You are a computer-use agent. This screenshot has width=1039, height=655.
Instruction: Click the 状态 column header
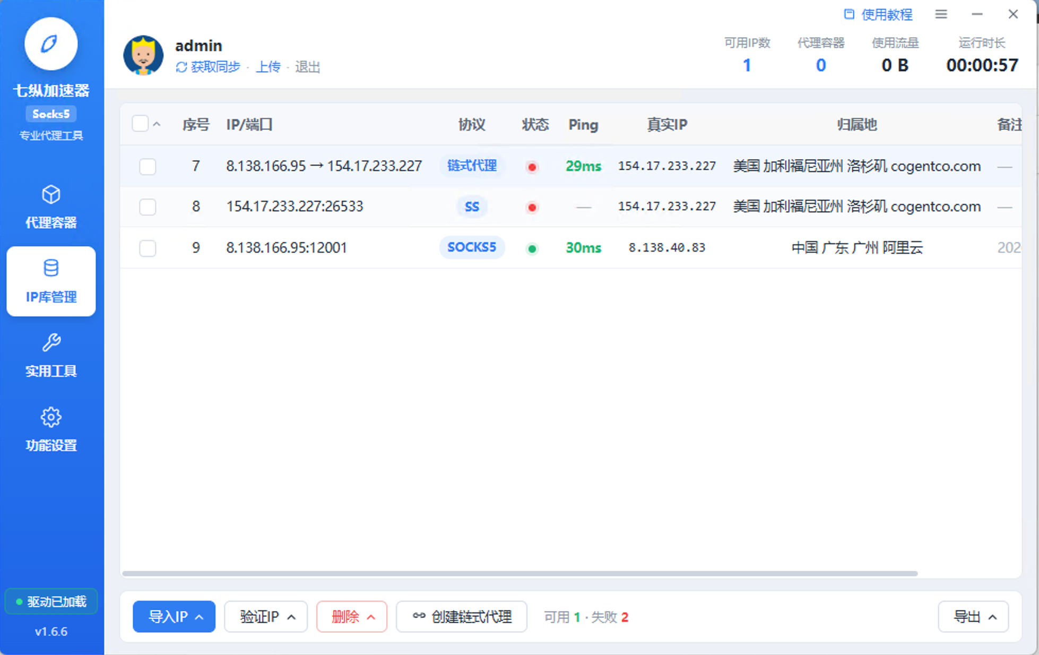tap(535, 125)
